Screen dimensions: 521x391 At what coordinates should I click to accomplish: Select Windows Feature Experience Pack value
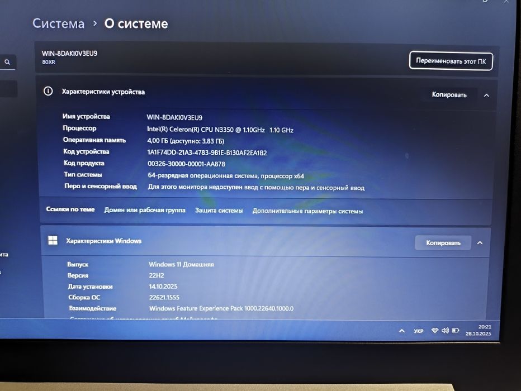point(221,308)
